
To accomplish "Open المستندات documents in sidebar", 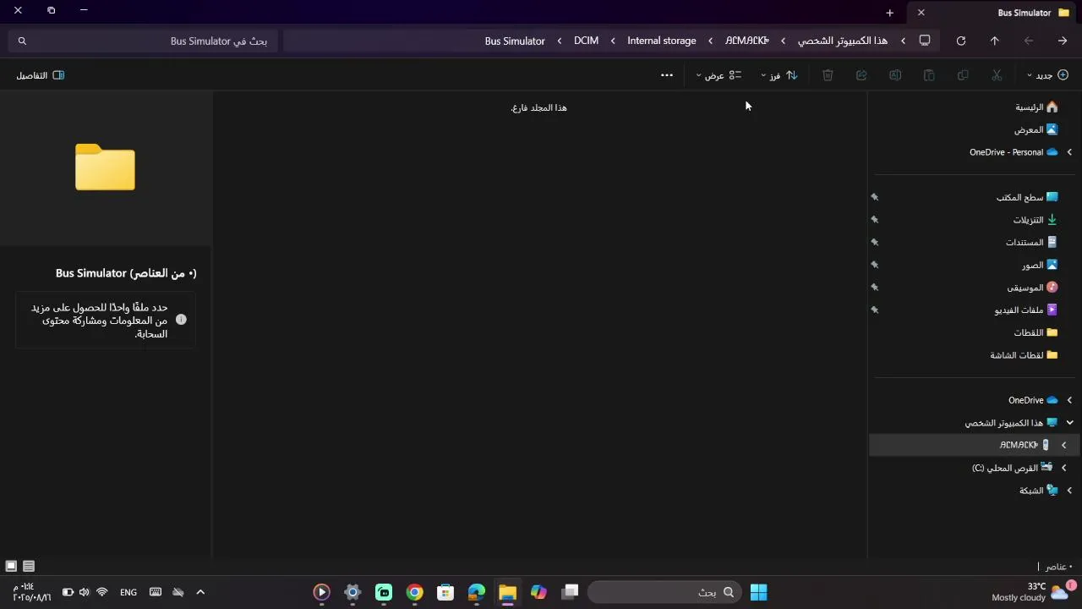I will tap(1031, 242).
